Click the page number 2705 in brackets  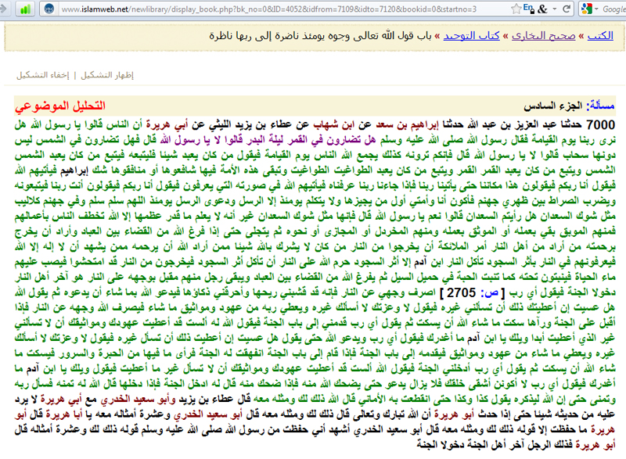tap(461, 293)
